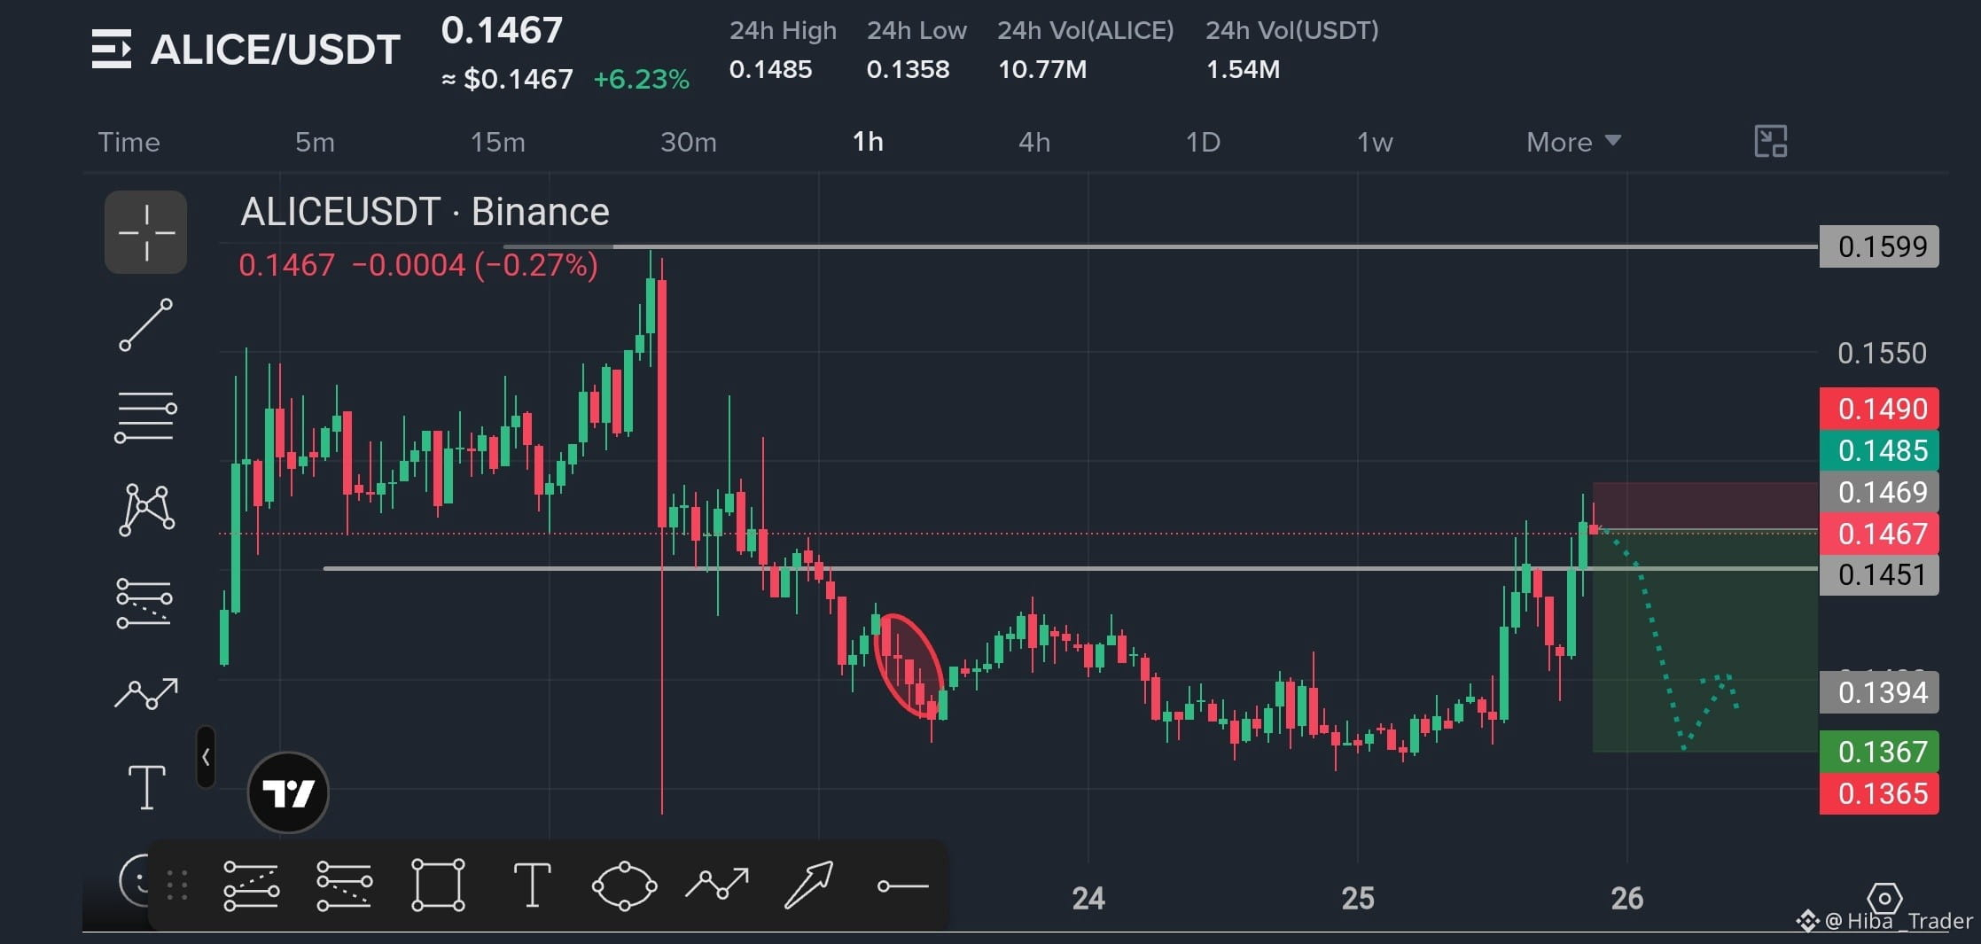
Task: Expand the More timeframes dropdown
Action: pos(1573,142)
